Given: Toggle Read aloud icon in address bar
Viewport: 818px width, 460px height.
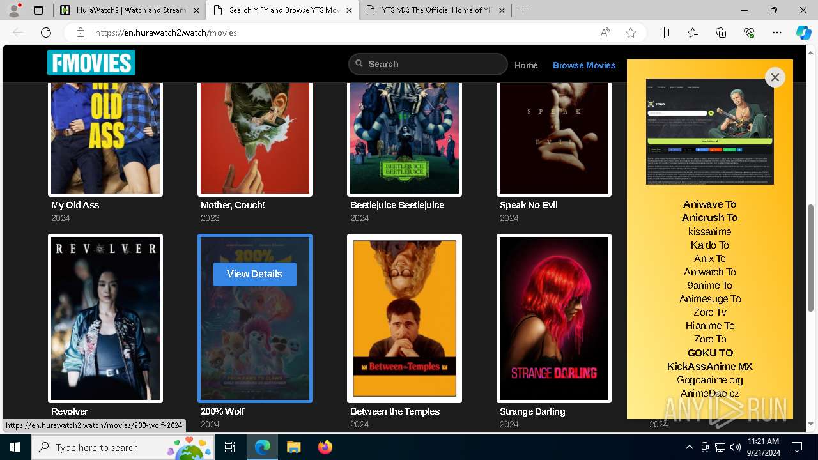Looking at the screenshot, I should coord(605,33).
